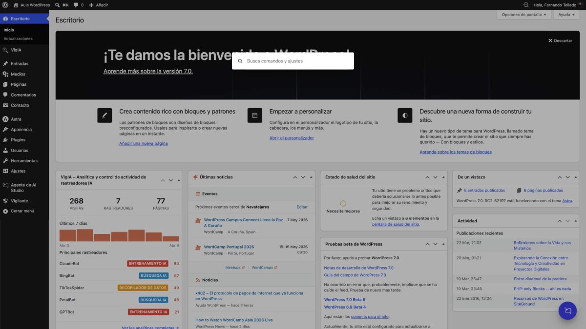Open Herramientas in the sidebar
586x329 pixels.
coord(22,160)
